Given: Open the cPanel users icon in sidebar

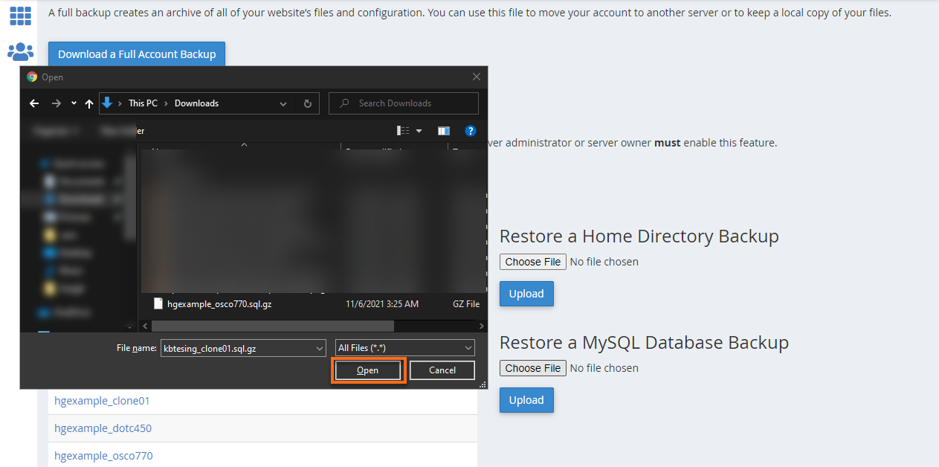Looking at the screenshot, I should coord(20,51).
